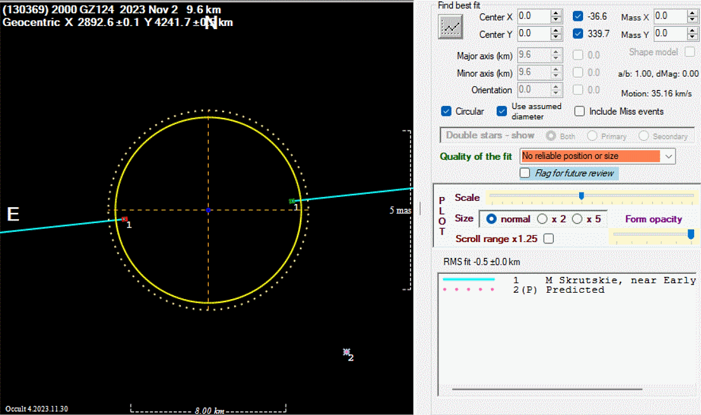Click the predicted event marker labeled 2
701x415 pixels.
(x=346, y=351)
